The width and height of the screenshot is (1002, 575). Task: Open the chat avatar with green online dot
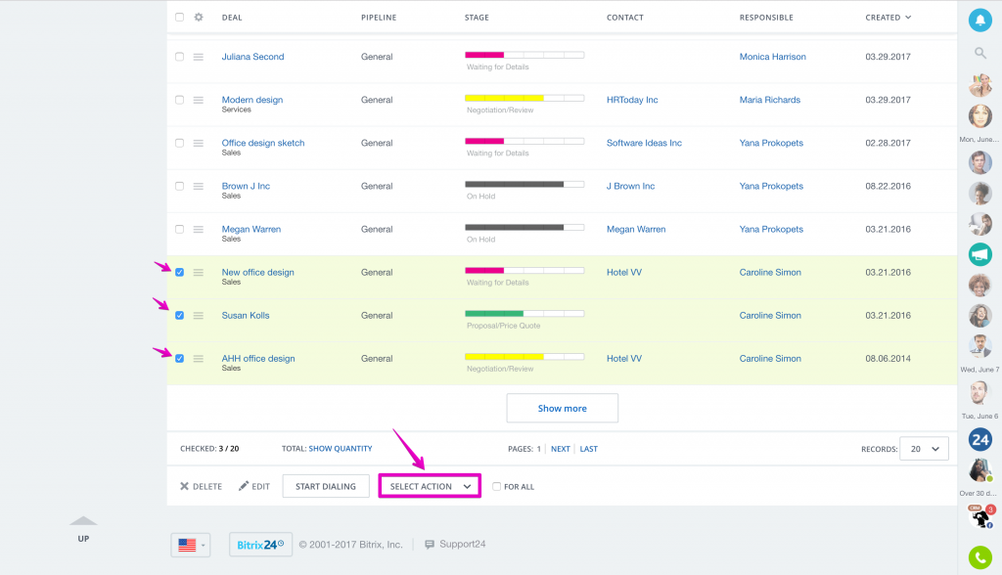click(x=979, y=470)
